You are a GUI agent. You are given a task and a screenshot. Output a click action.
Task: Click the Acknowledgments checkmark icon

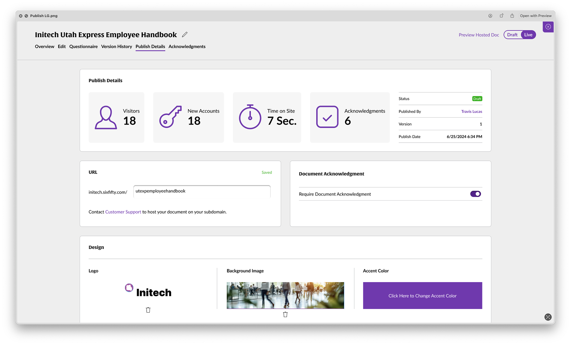327,117
